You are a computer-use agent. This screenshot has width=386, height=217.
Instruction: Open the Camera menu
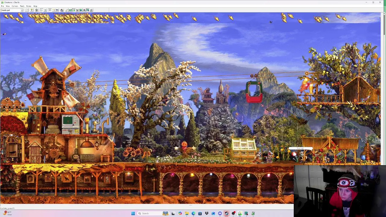(15, 6)
